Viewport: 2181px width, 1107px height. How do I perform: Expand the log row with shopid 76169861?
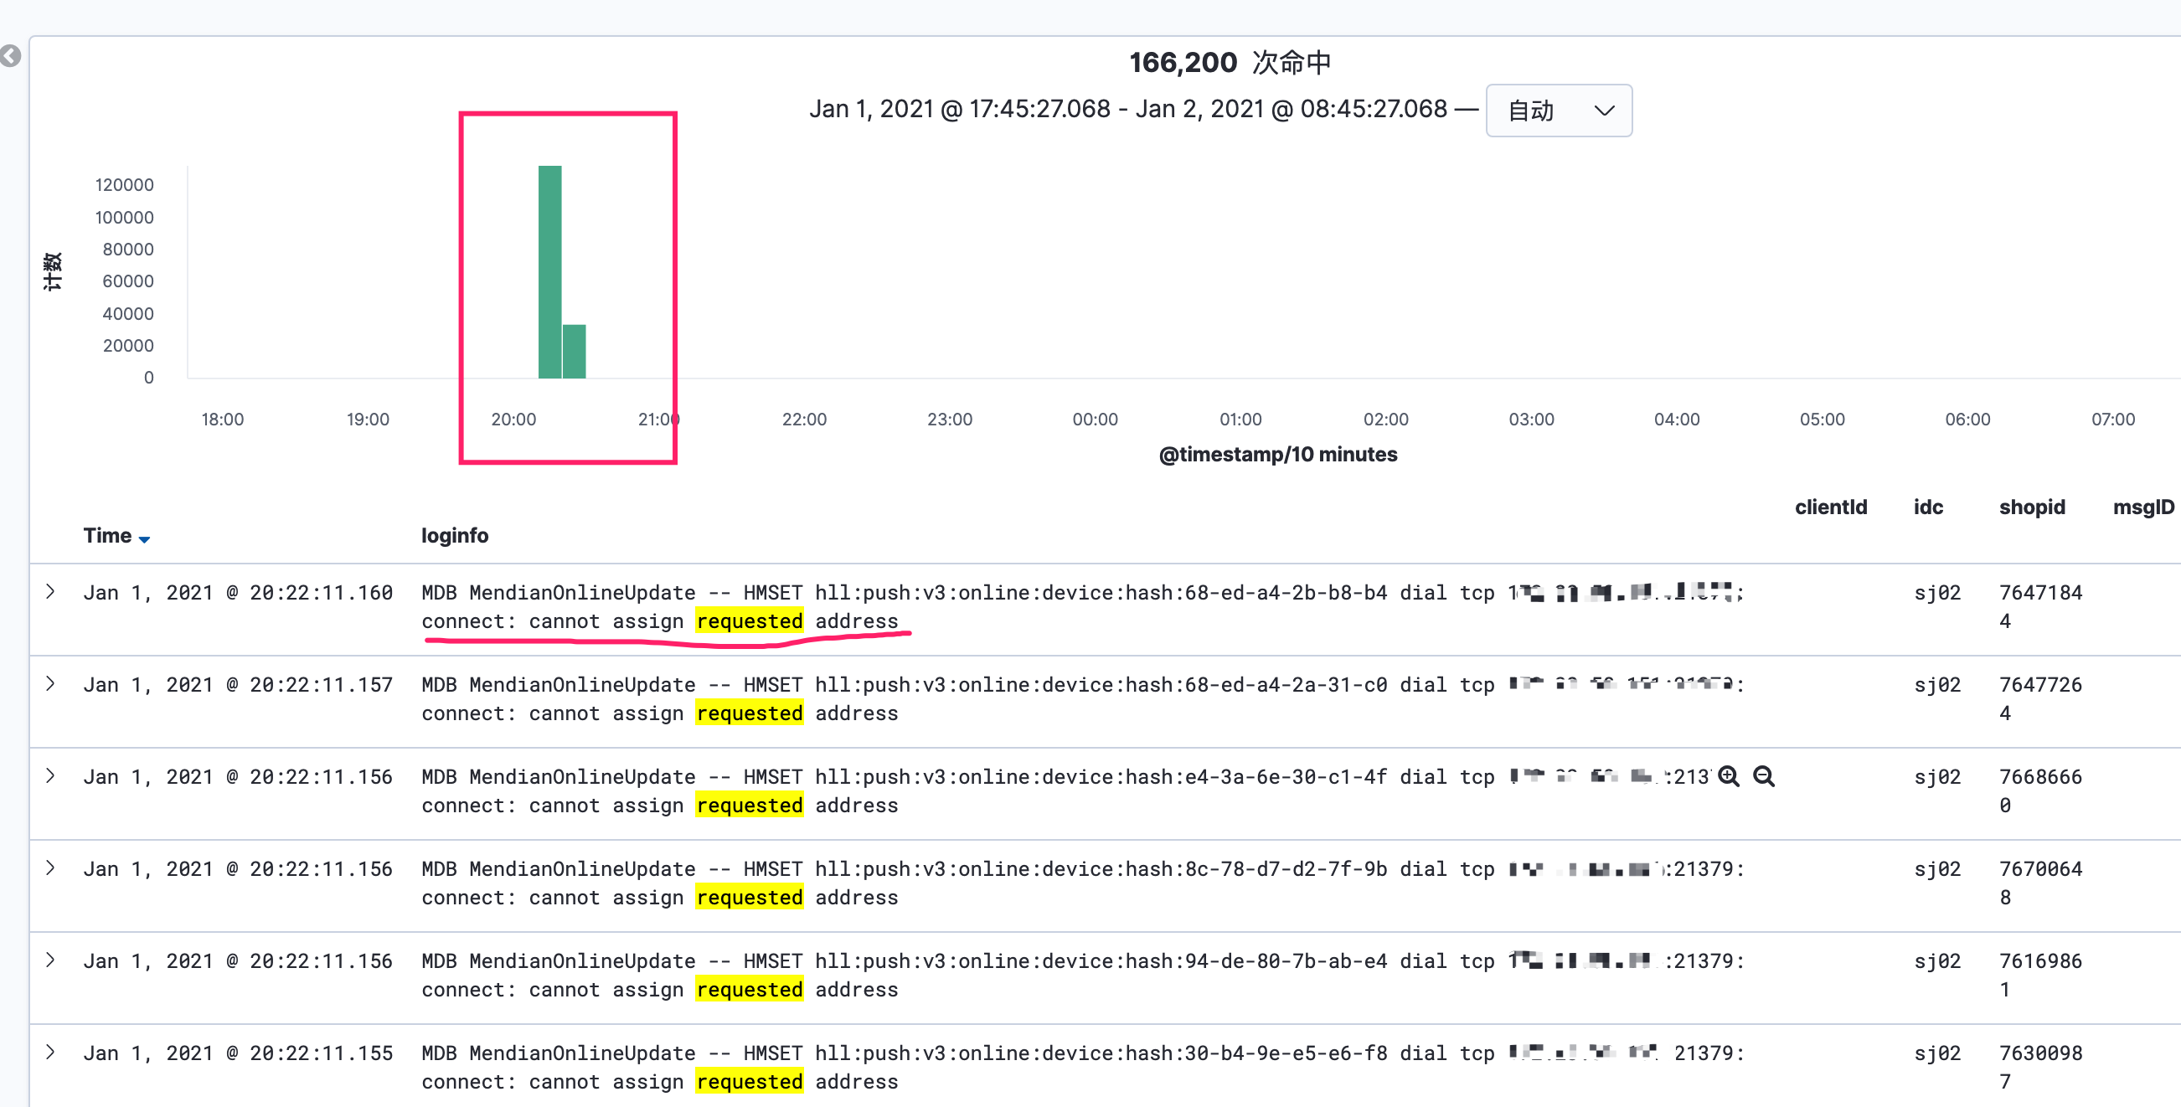pyautogui.click(x=51, y=960)
